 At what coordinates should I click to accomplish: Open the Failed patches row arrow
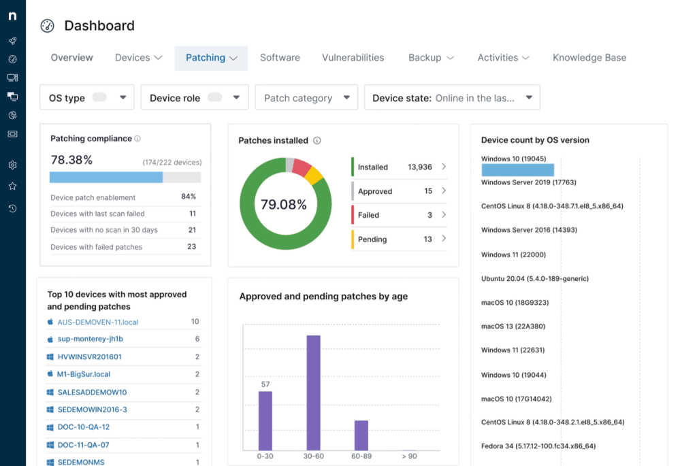(444, 215)
